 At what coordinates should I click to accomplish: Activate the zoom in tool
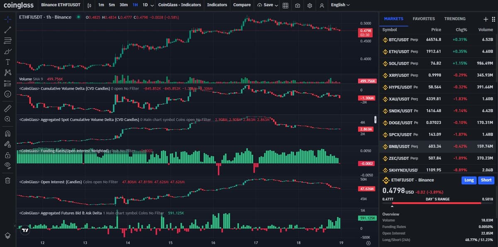[x=7, y=119]
